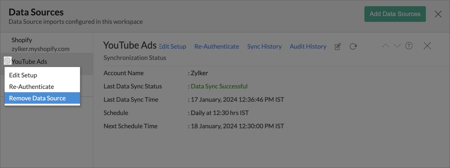Choose Re-Authenticate in the context menu
The height and width of the screenshot is (168, 450).
42,87
